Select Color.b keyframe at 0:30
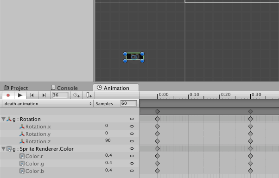 [x=251, y=171]
